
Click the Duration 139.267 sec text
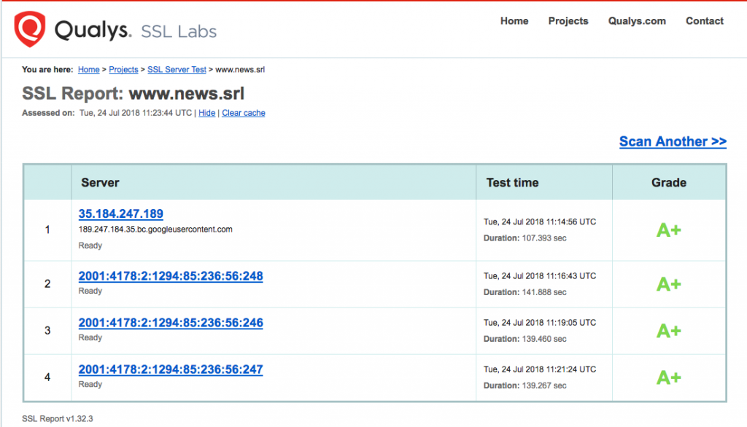525,385
